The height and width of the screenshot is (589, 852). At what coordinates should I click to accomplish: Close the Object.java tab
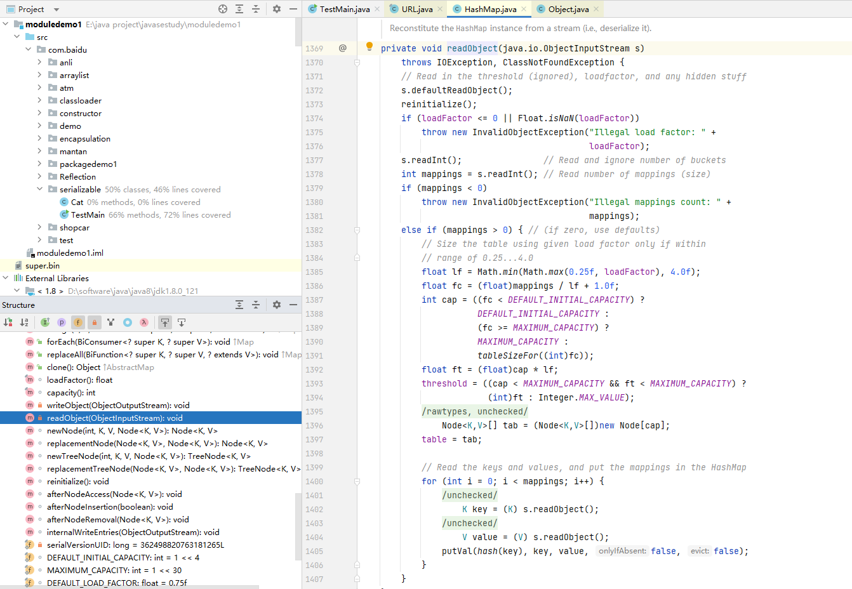(x=596, y=9)
